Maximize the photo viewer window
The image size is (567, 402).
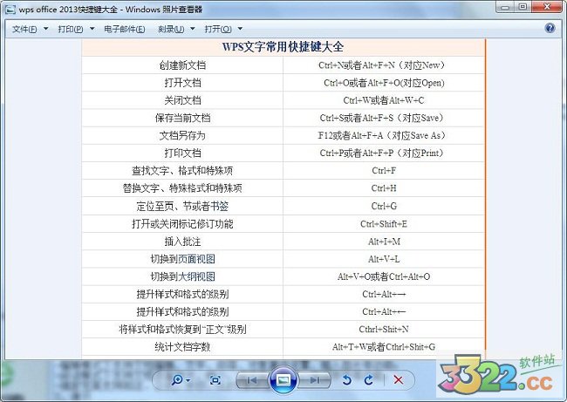coord(523,7)
